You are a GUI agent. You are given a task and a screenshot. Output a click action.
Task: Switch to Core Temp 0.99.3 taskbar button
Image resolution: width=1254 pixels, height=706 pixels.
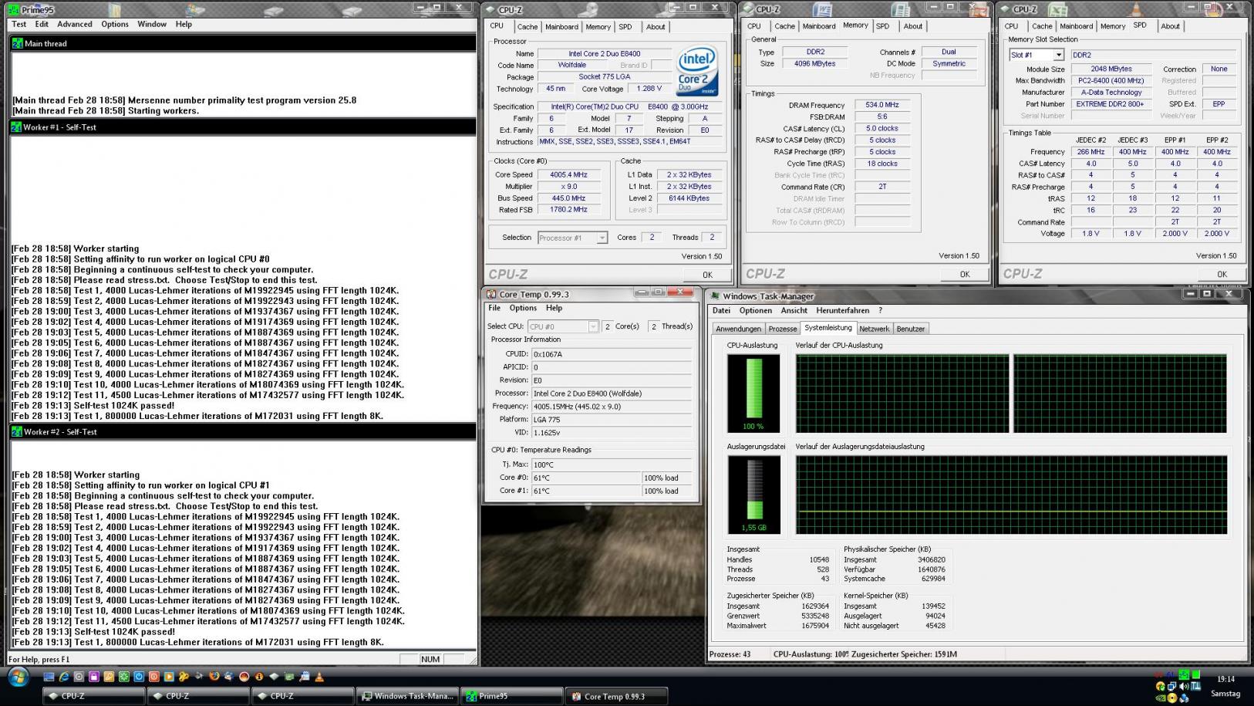point(616,696)
